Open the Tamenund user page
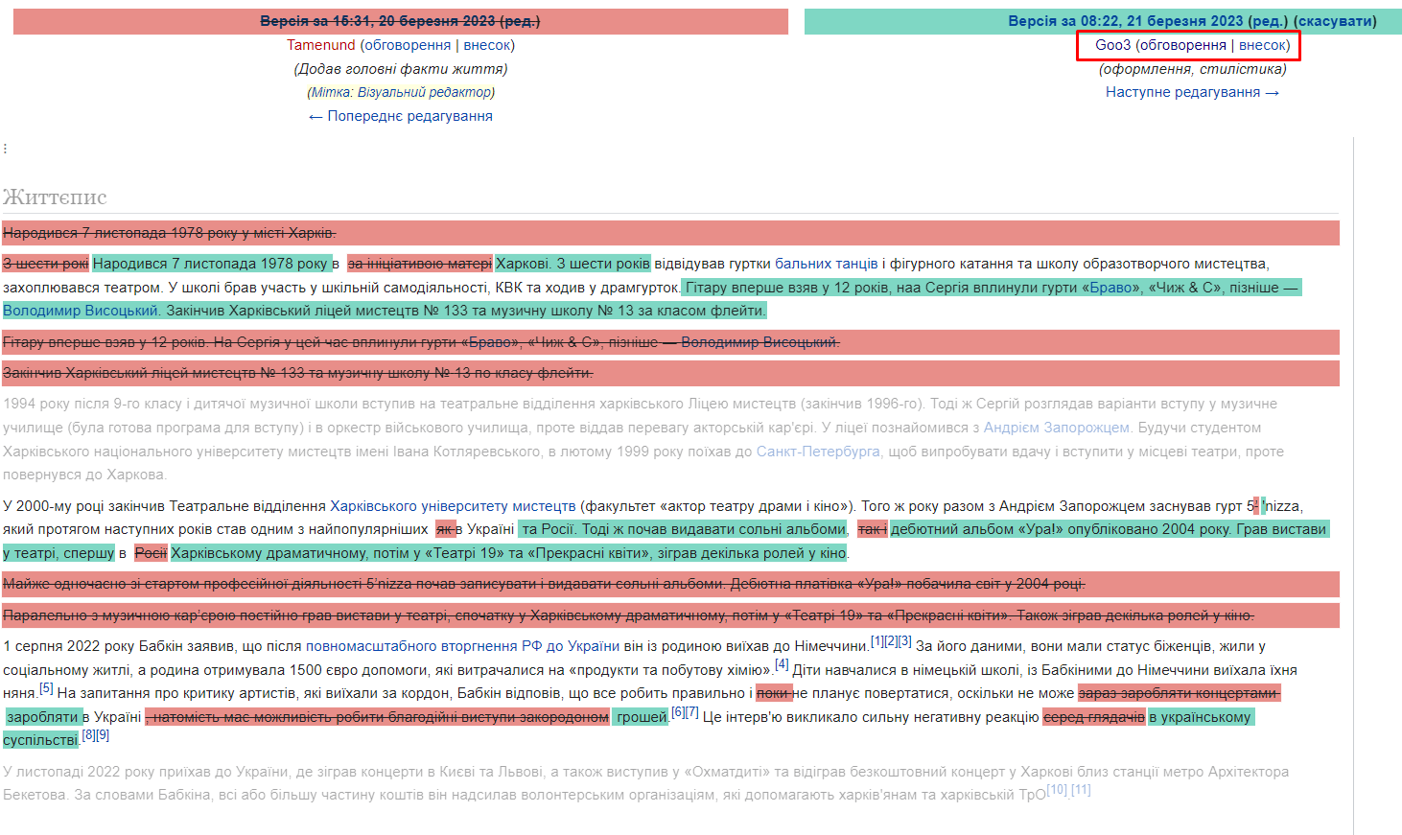 pyautogui.click(x=320, y=45)
